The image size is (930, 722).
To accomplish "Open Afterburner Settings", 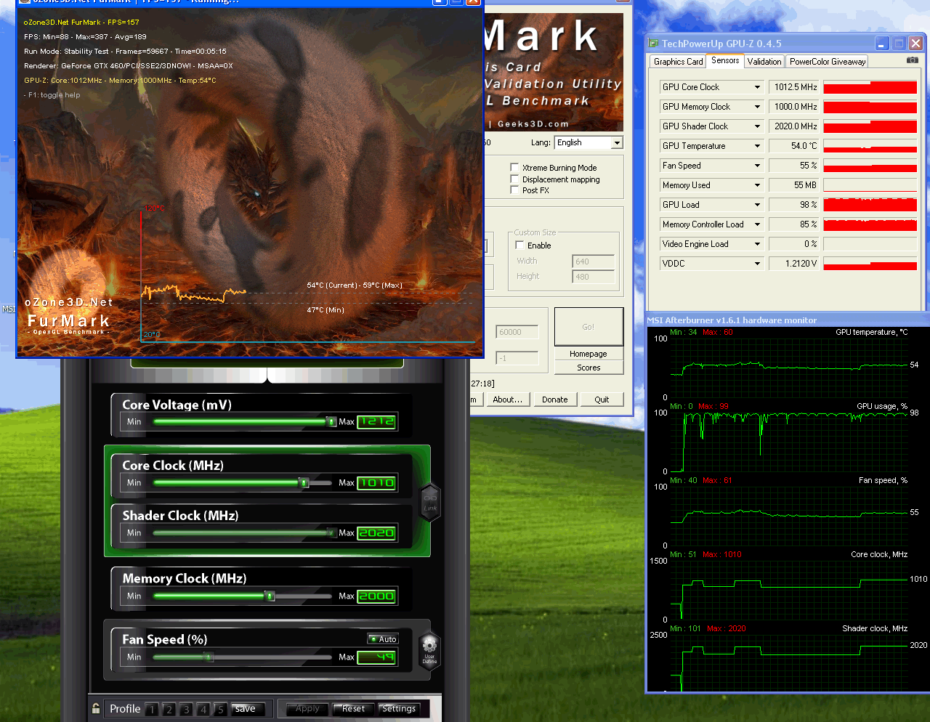I will 399,709.
